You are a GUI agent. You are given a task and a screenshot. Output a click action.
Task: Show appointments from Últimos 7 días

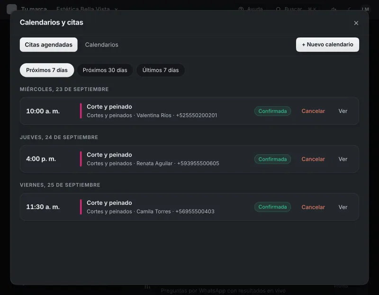pyautogui.click(x=161, y=70)
